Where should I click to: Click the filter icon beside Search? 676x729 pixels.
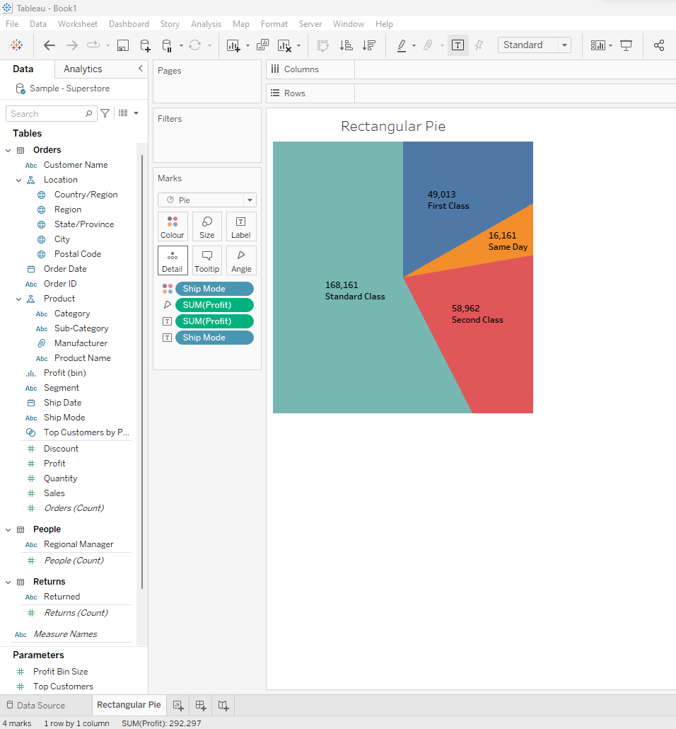[105, 113]
